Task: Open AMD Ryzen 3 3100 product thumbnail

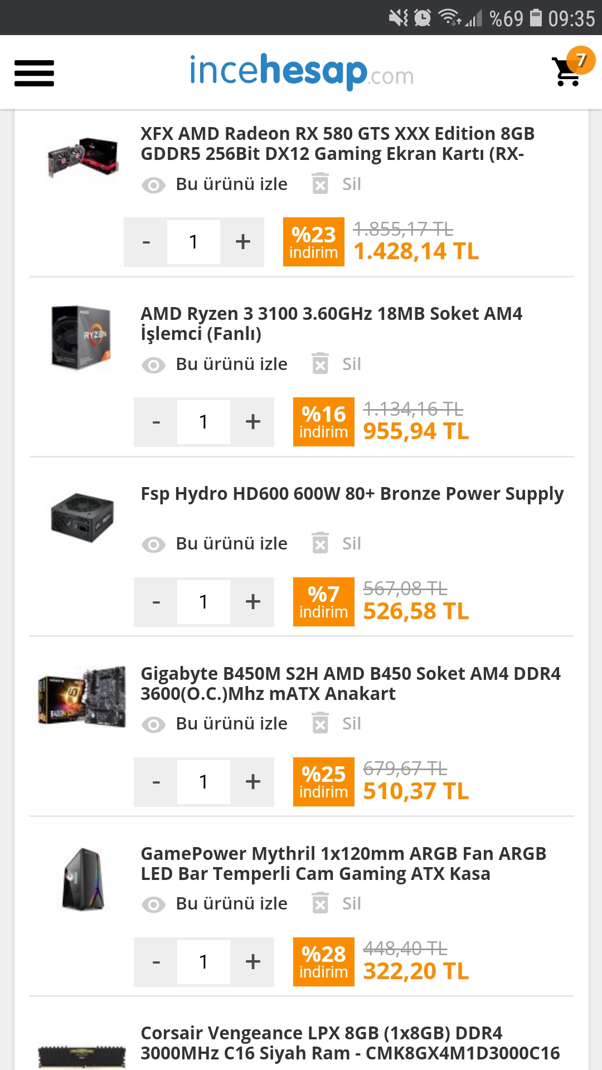Action: [81, 336]
